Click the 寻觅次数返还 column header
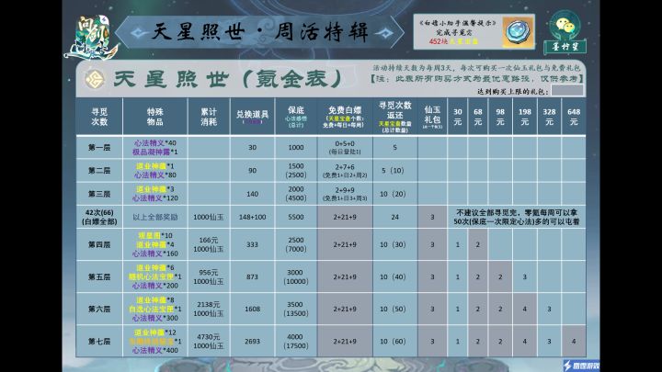Viewport: 662px width, 372px height. point(394,117)
